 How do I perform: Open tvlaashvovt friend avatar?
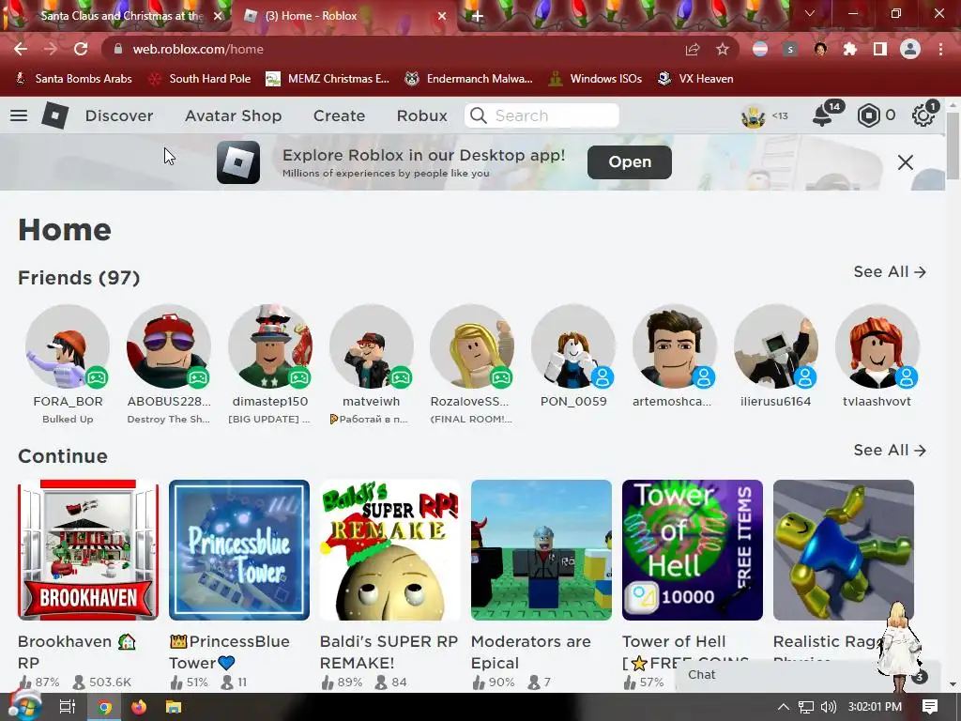pyautogui.click(x=877, y=346)
